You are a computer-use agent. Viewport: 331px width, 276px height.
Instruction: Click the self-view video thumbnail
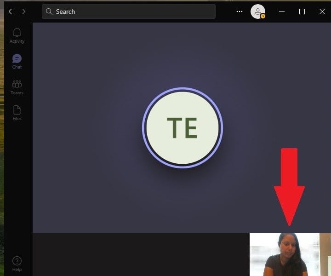[290, 254]
